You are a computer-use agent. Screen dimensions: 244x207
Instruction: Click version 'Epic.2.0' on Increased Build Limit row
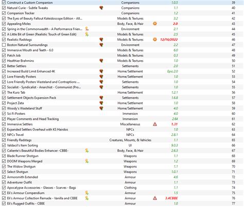172,72
